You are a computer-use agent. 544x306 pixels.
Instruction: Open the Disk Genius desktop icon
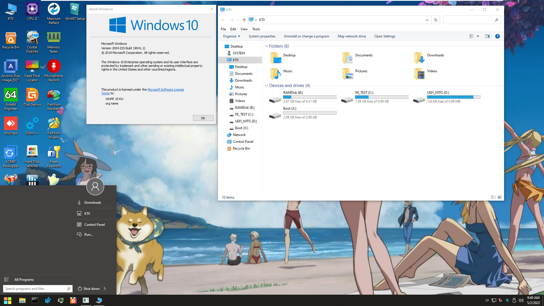tap(32, 97)
